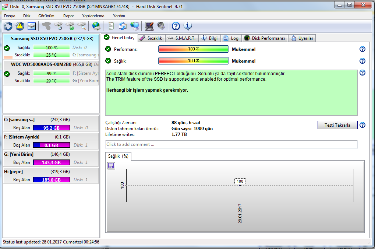The height and width of the screenshot is (249, 375).
Task: Click the 185,0 GB free space bar
Action: tap(52, 180)
